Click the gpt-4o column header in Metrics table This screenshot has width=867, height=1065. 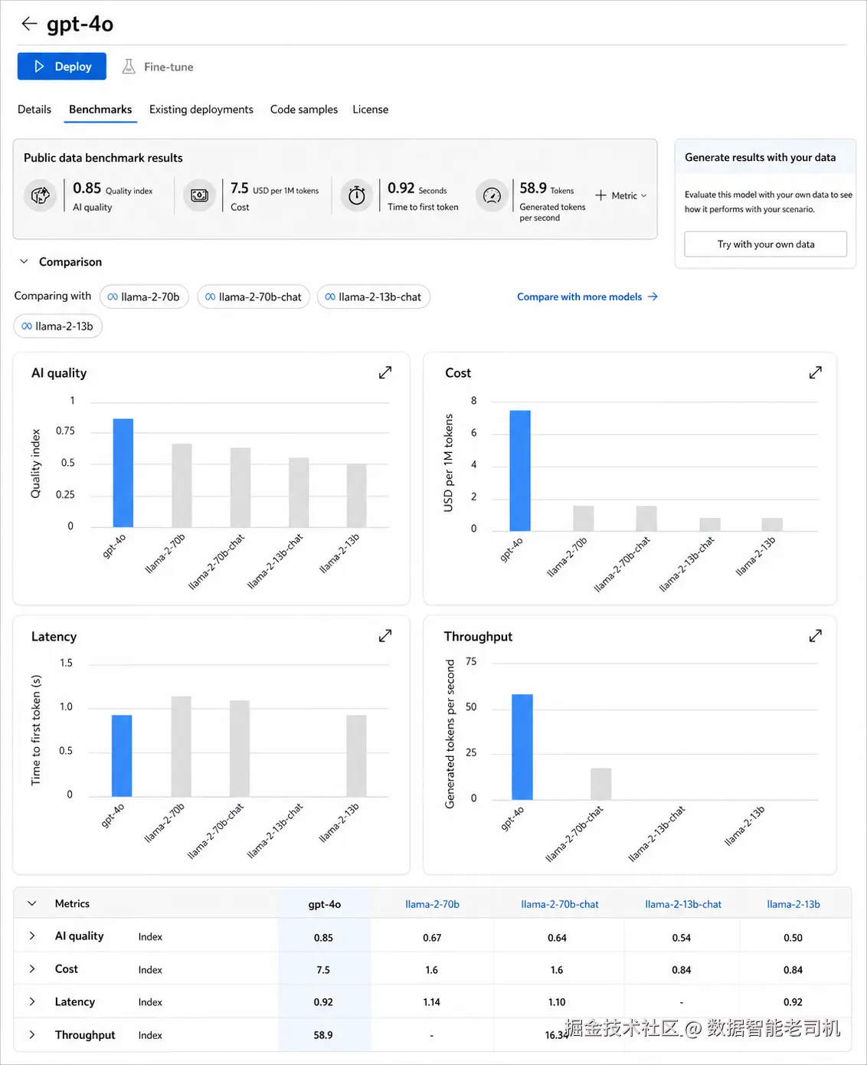[325, 904]
